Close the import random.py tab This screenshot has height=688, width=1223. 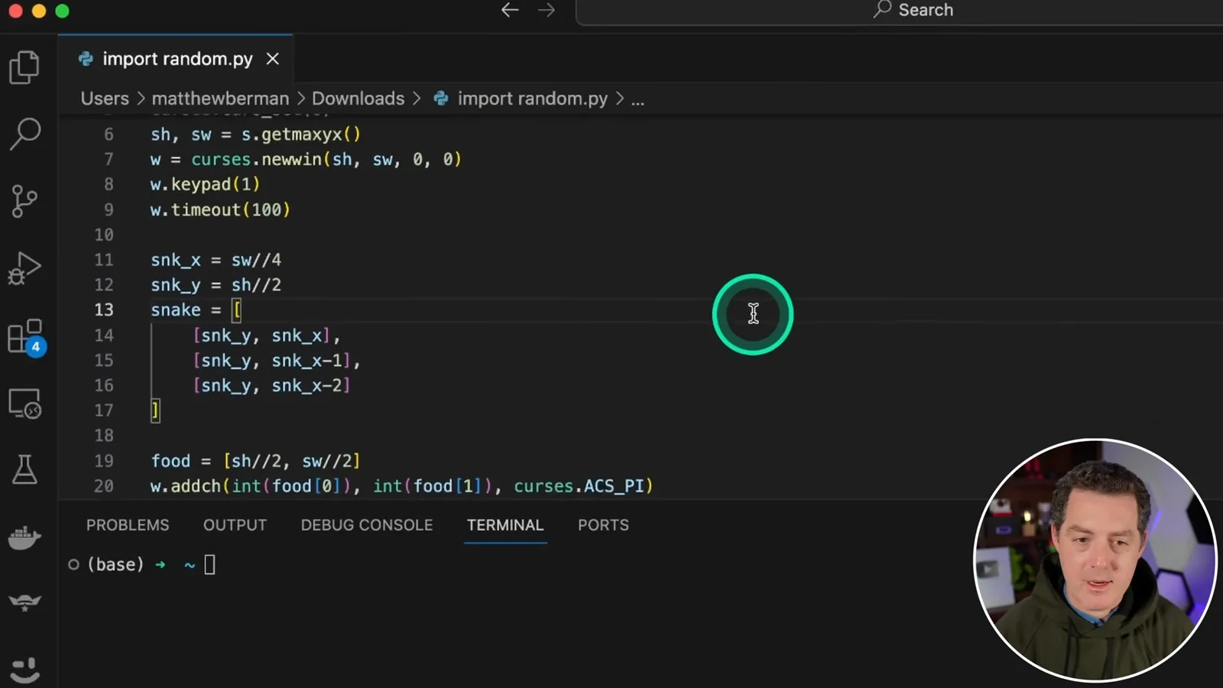pos(272,59)
